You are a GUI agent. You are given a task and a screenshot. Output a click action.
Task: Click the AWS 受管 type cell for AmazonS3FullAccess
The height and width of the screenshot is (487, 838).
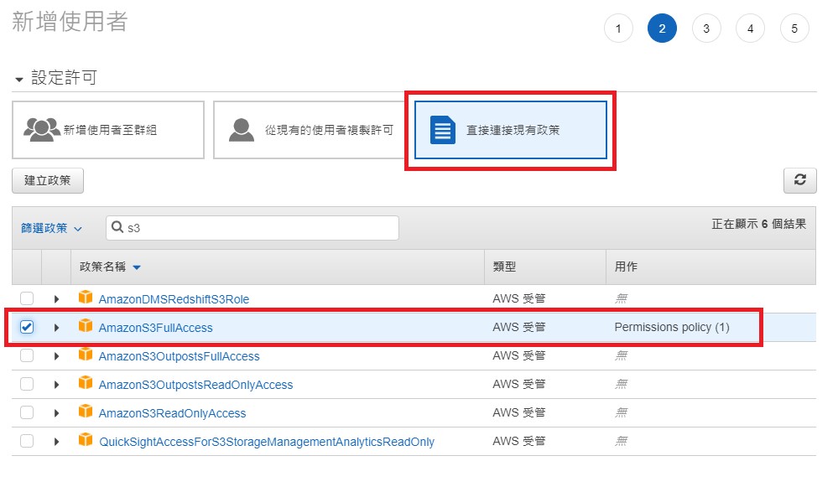pyautogui.click(x=519, y=327)
